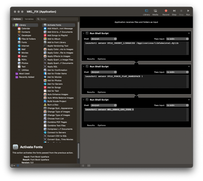Show Results of second shell script
The height and width of the screenshot is (181, 203).
pos(91,92)
